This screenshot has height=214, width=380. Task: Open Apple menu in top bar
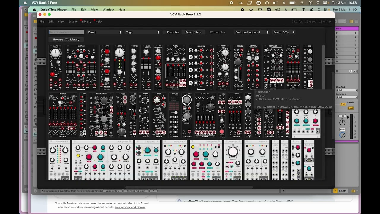pos(25,3)
